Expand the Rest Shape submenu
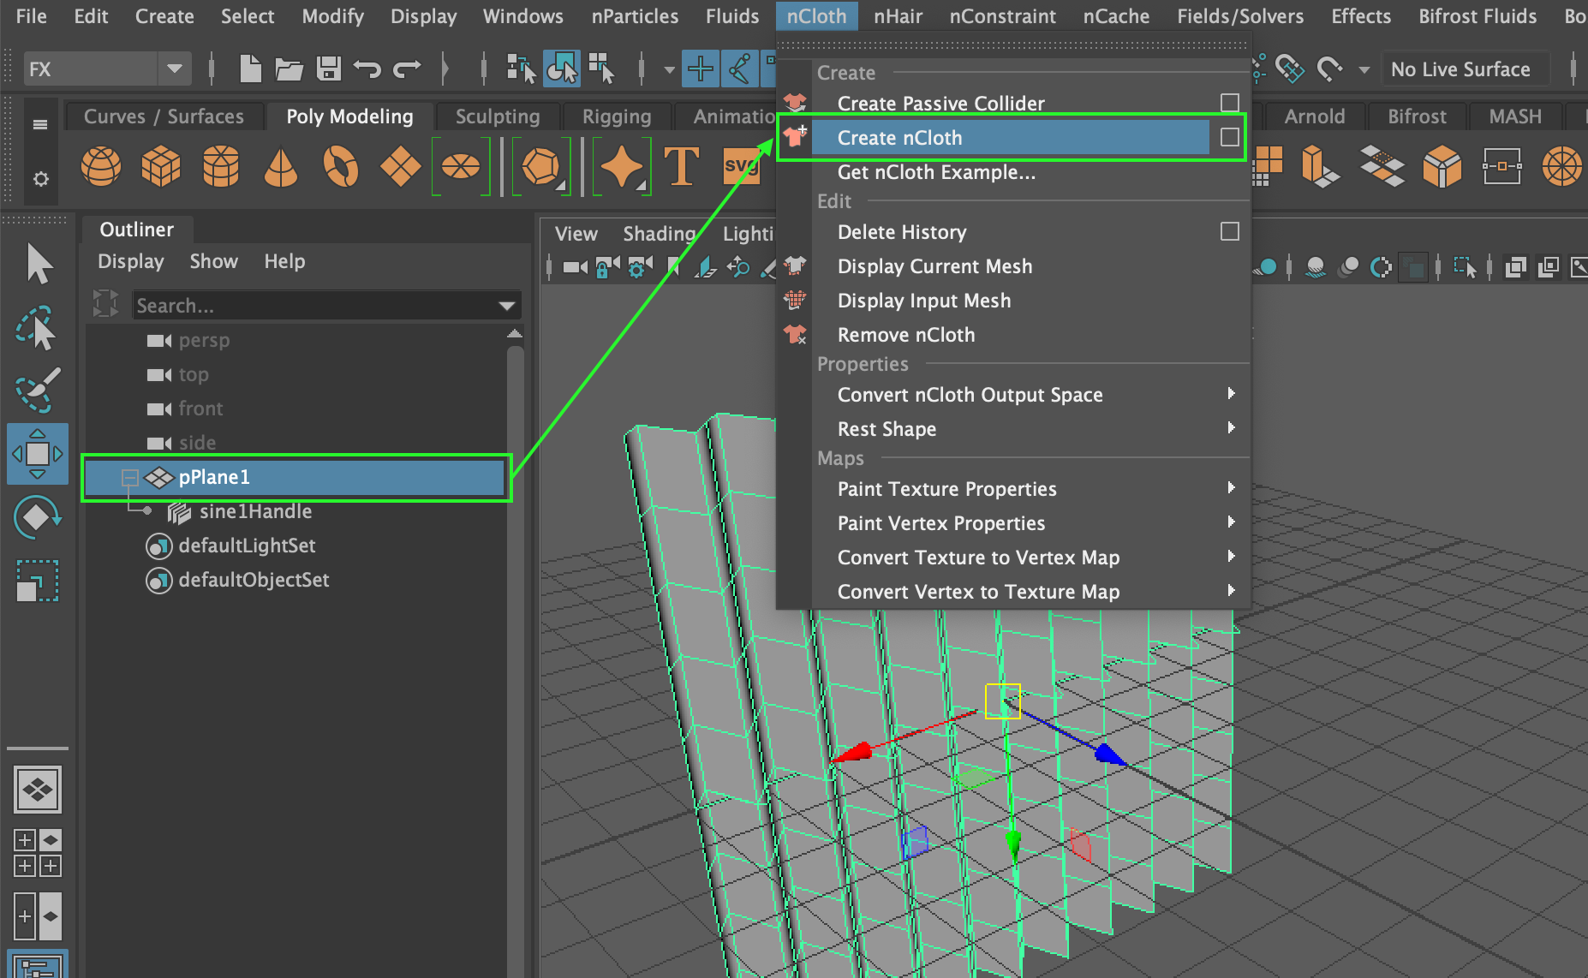The image size is (1588, 978). (1231, 427)
